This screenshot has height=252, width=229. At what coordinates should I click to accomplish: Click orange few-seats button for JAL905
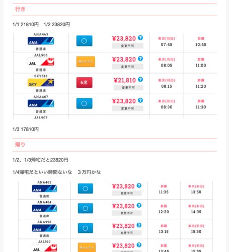coord(86,61)
